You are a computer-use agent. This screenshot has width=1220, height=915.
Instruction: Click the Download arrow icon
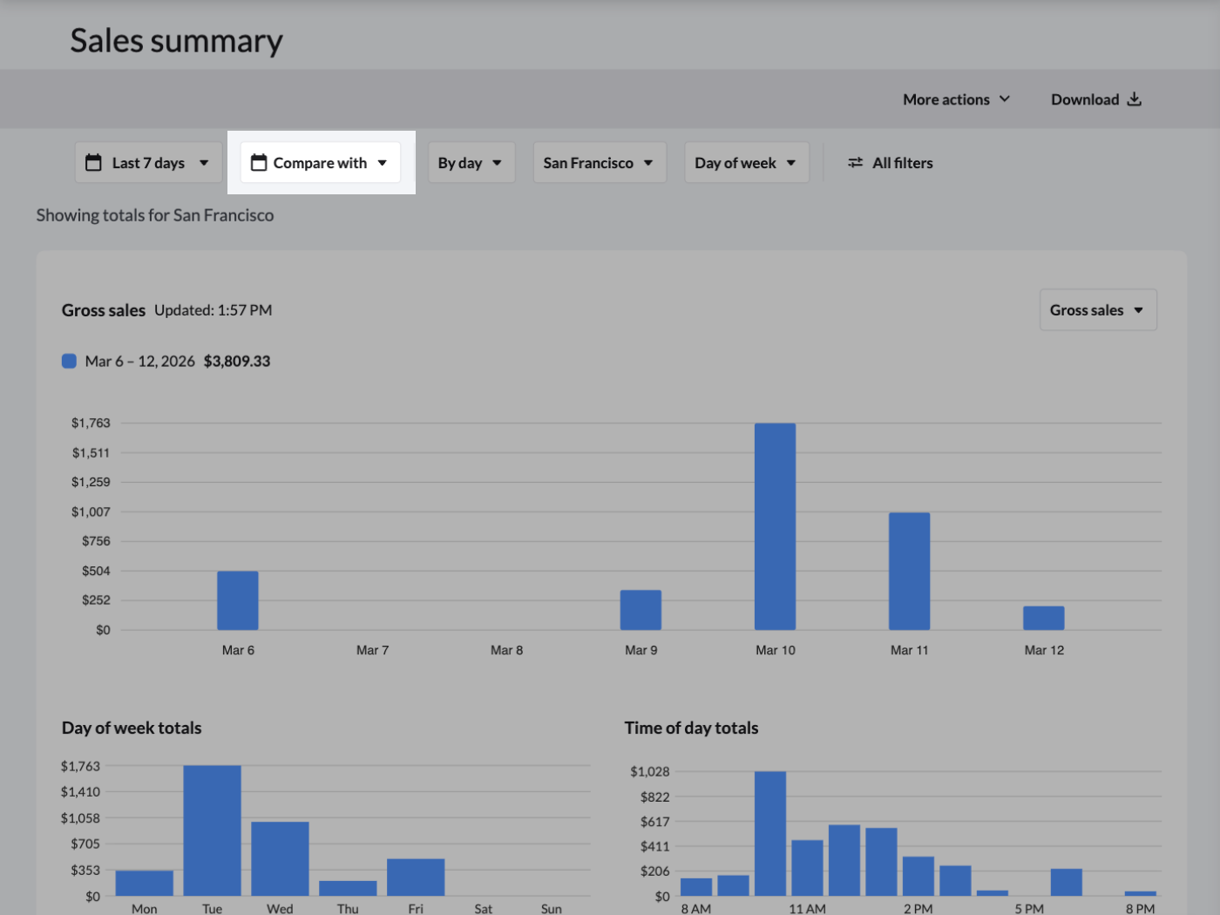coord(1134,99)
